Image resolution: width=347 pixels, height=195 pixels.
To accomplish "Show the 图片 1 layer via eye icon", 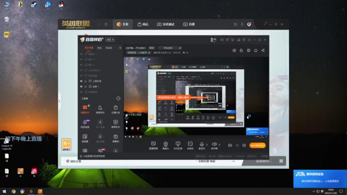I will (x=81, y=59).
